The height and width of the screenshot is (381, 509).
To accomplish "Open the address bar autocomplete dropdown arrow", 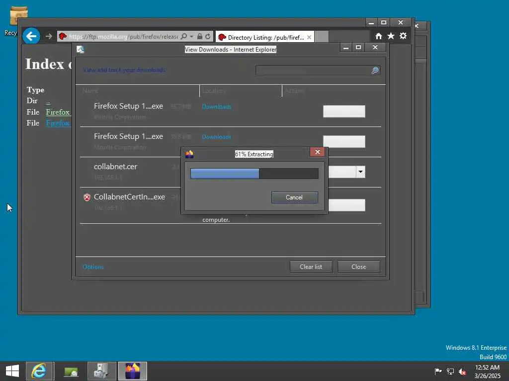I will 191,36.
